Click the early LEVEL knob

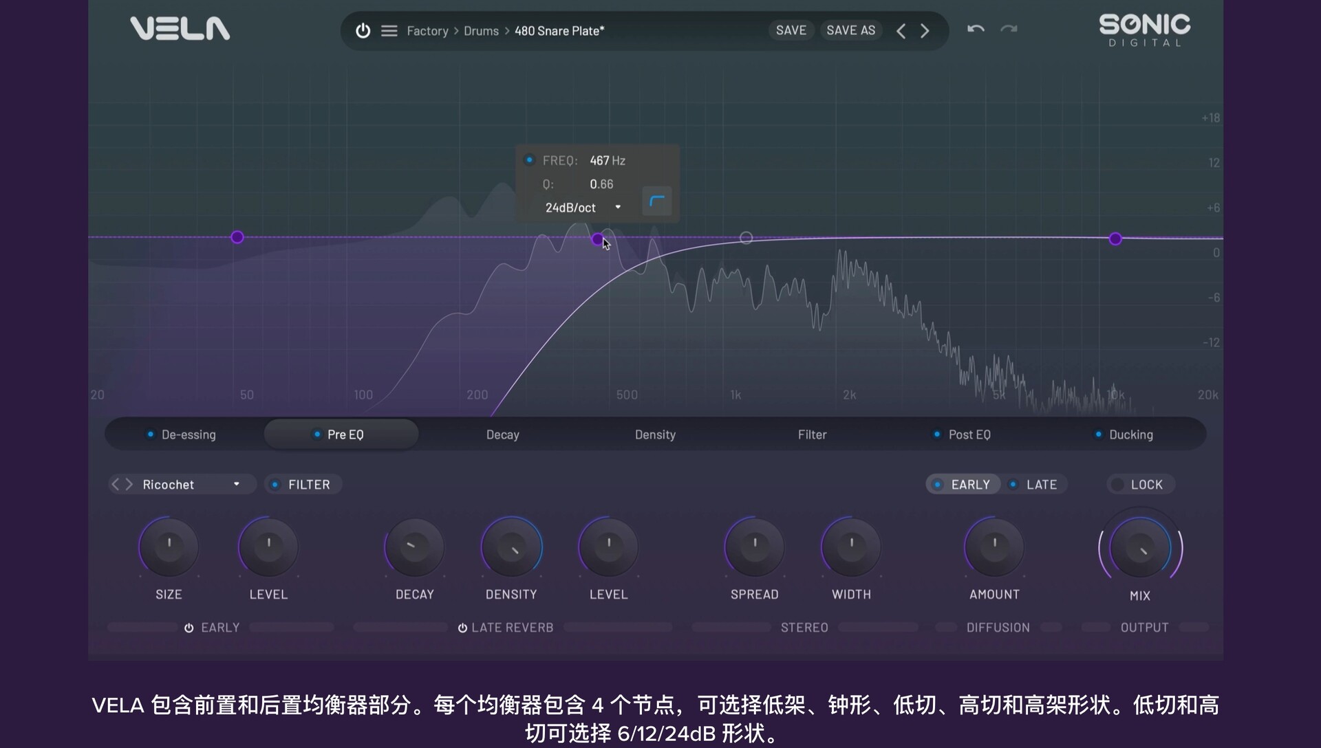pyautogui.click(x=268, y=547)
